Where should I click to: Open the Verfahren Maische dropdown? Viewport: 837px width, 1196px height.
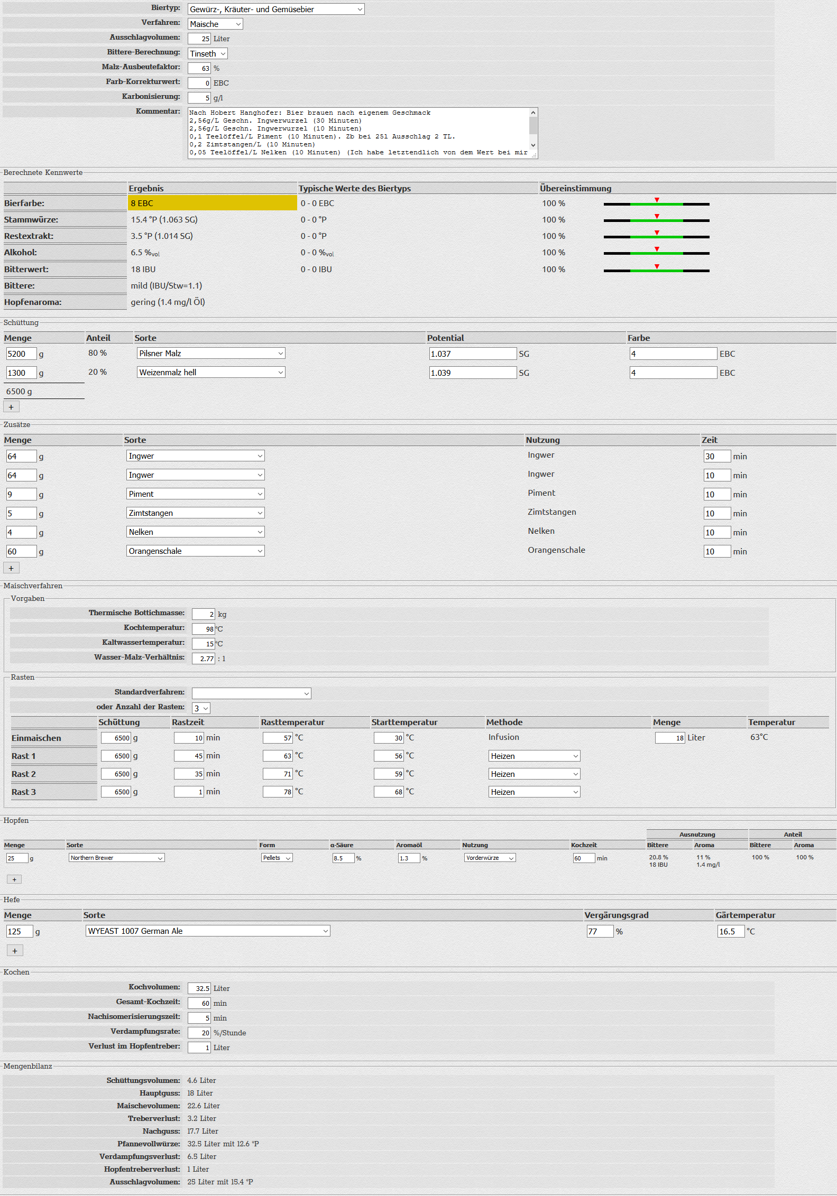pos(215,24)
